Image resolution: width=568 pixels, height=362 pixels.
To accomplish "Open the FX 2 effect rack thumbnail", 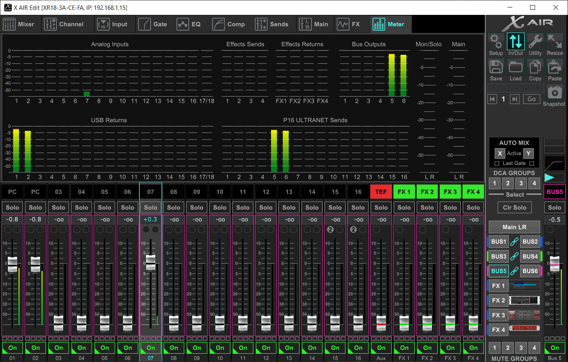I will 524,300.
